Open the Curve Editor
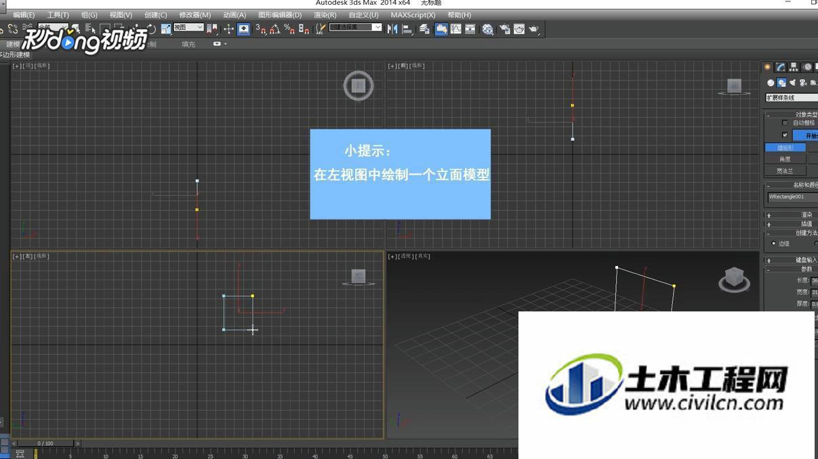This screenshot has height=459, width=818. point(456,29)
